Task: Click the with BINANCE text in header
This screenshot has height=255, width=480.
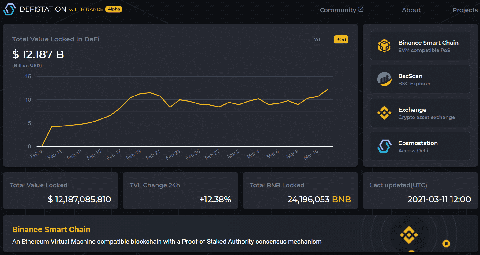Action: (x=86, y=9)
